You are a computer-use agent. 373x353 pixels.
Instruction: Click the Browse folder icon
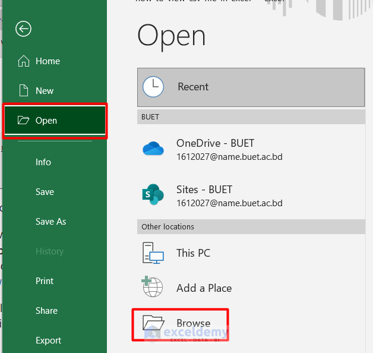tap(153, 323)
